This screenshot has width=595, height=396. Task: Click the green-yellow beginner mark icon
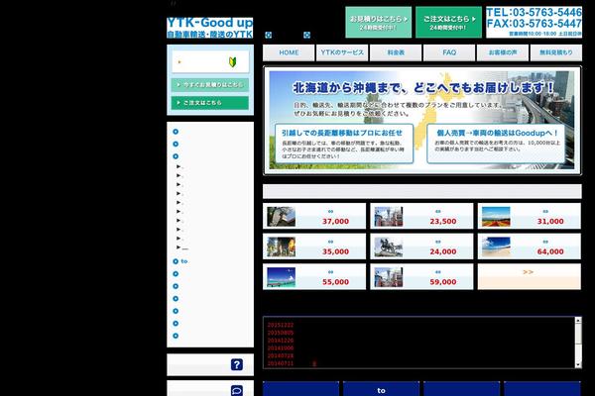233,61
